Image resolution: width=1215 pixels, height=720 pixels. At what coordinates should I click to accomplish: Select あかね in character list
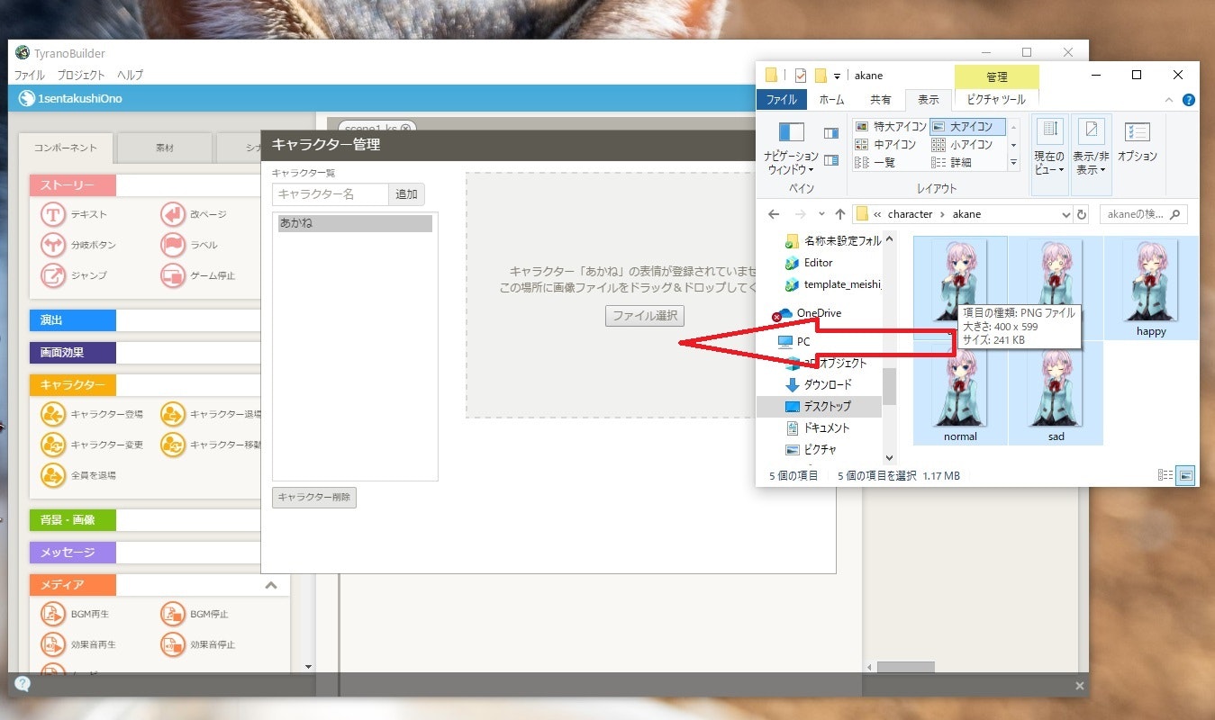(x=355, y=223)
